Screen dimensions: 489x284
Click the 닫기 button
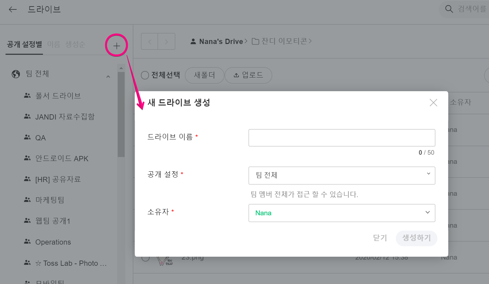(x=380, y=238)
